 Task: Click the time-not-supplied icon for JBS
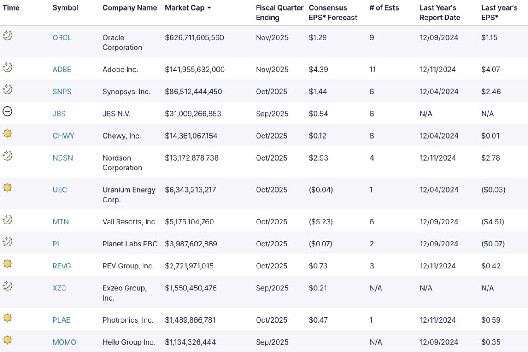7,112
